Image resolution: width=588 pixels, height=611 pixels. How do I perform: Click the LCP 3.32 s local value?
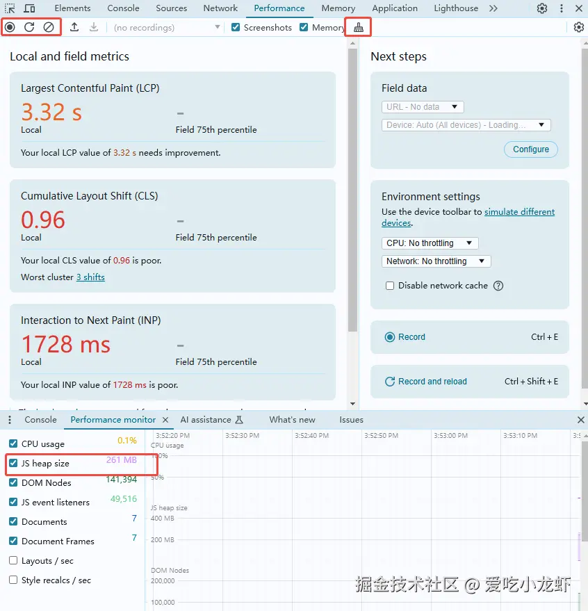click(51, 112)
